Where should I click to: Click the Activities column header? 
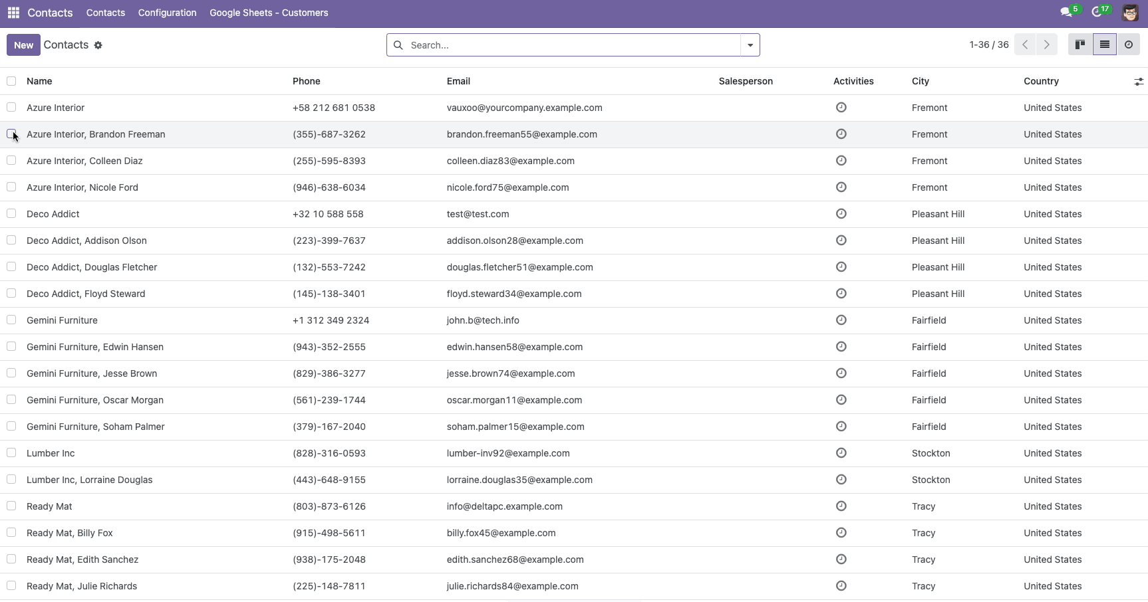coord(853,81)
